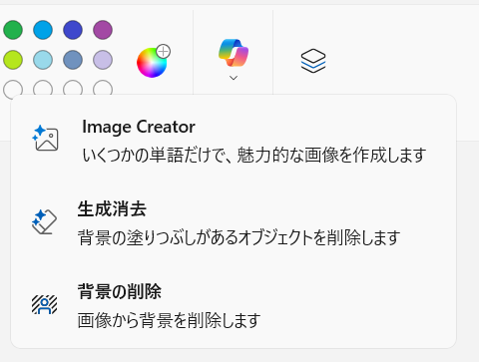Pick the purple color swatch

tap(103, 30)
